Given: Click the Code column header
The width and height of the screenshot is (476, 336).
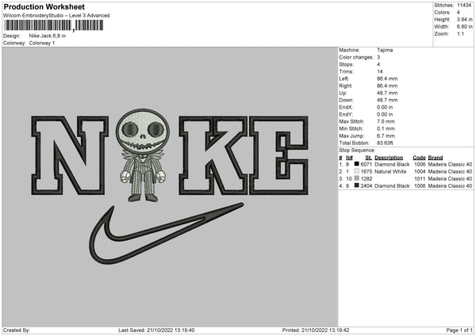Looking at the screenshot, I should [419, 158].
